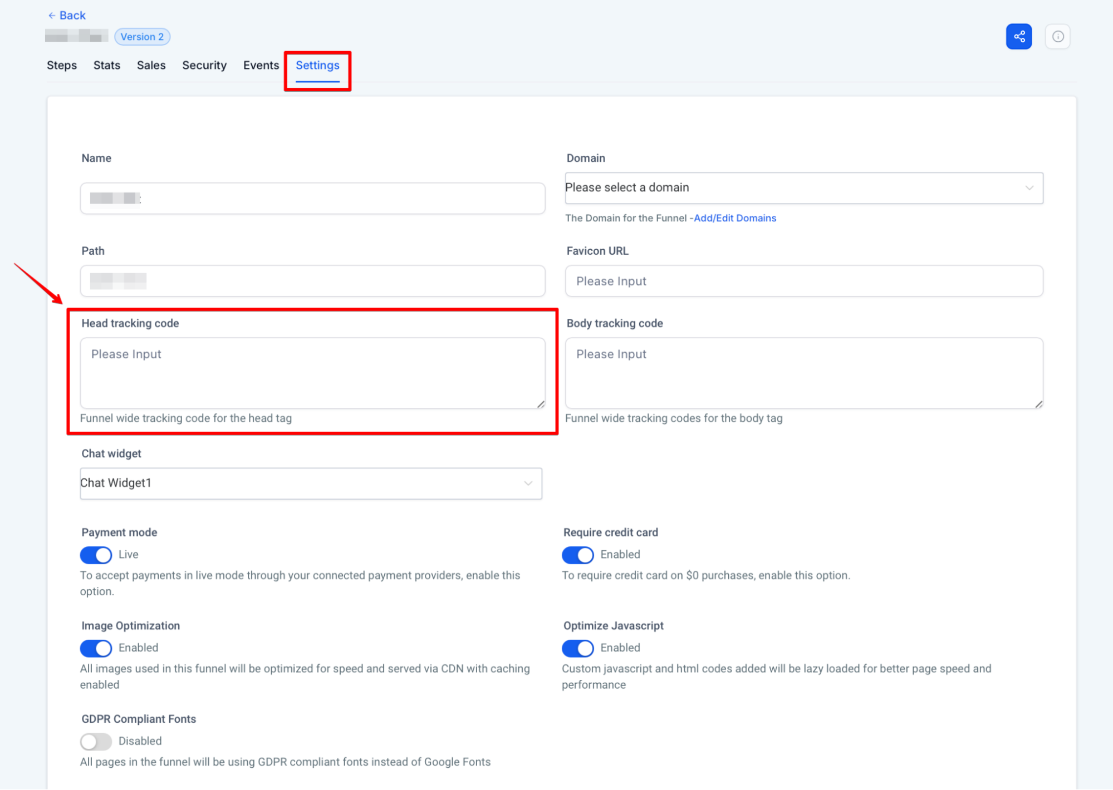
Task: Click the Domain dropdown chevron arrow
Action: point(1029,188)
